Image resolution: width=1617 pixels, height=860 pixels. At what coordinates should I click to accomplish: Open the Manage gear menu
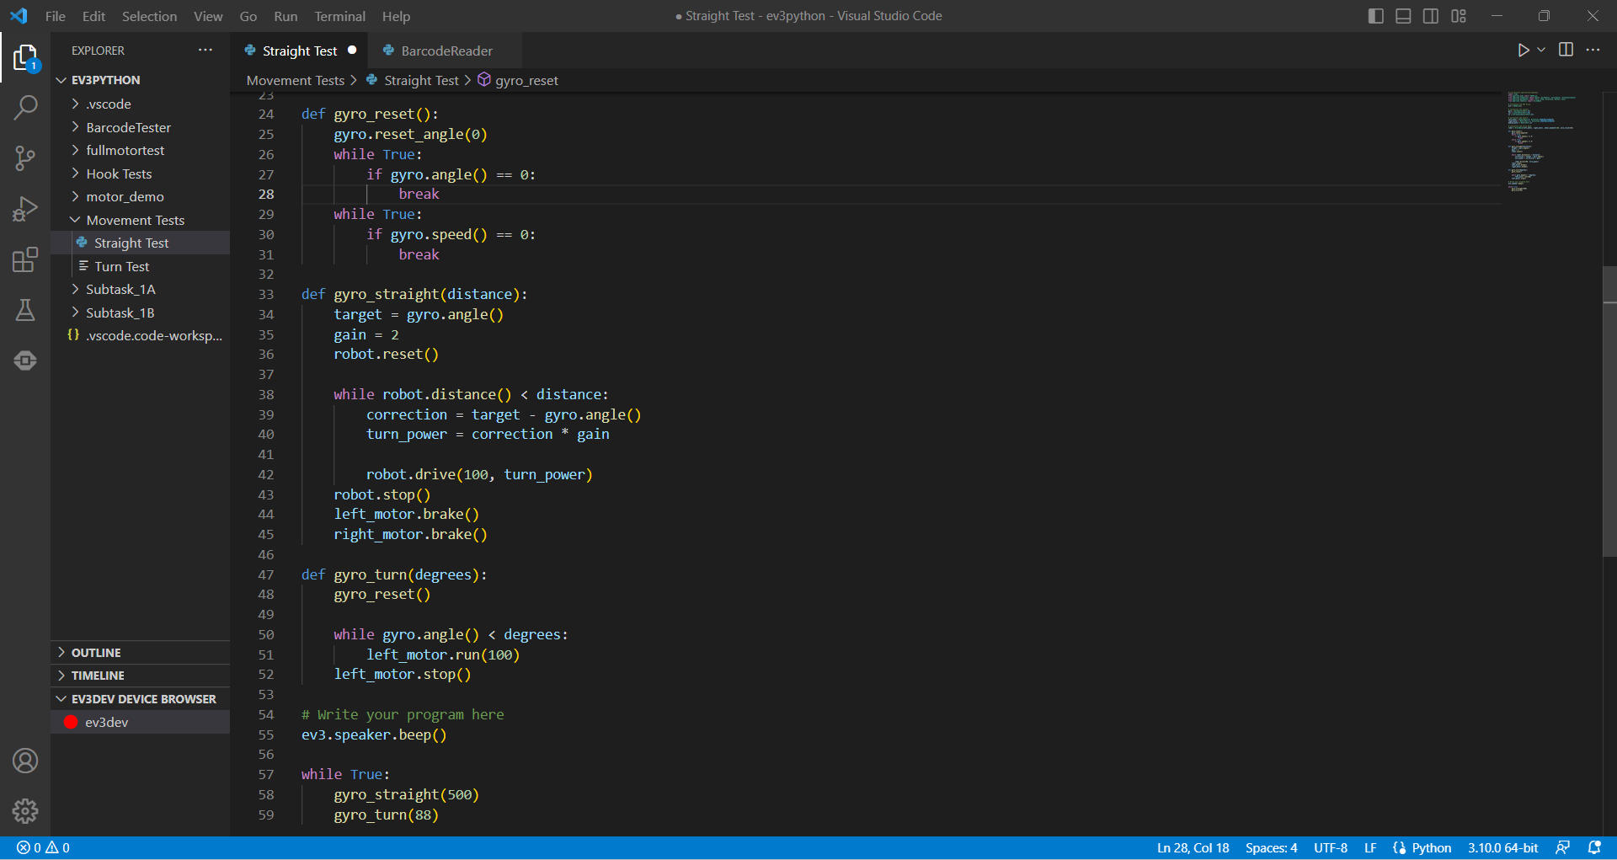coord(25,810)
